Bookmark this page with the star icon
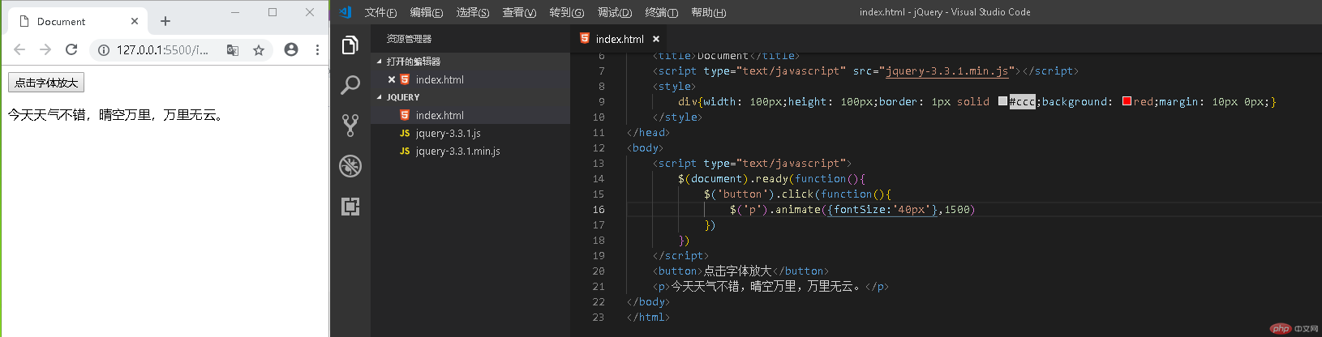This screenshot has height=337, width=1322. (x=259, y=49)
